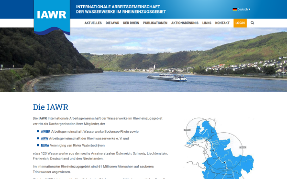Image resolution: width=287 pixels, height=179 pixels.
Task: Click the German flag icon
Action: click(235, 10)
